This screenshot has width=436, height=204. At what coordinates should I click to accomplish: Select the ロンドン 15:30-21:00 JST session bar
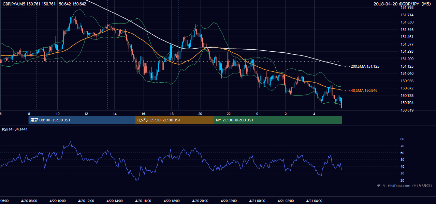175,120
